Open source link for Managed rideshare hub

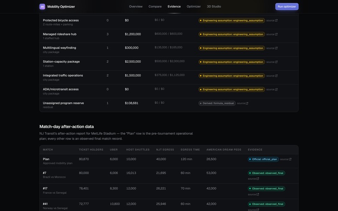pyautogui.click(x=272, y=34)
